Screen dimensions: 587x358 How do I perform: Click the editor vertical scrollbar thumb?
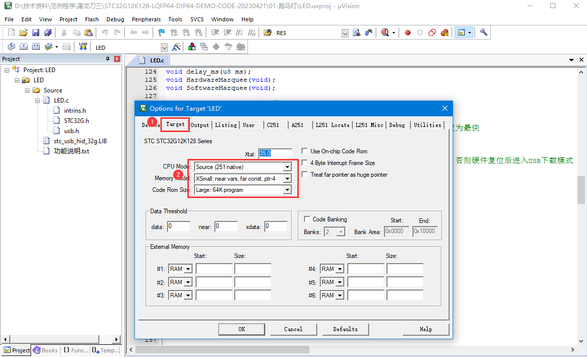[580, 190]
